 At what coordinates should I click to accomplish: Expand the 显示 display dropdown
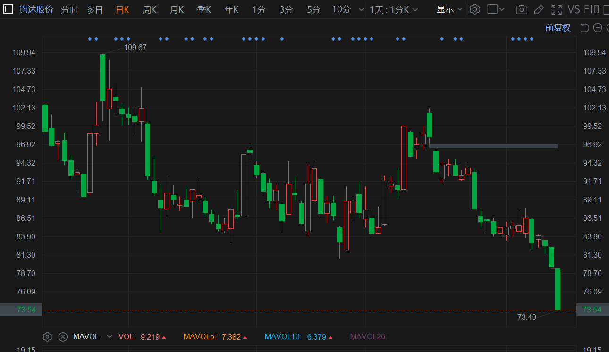pos(449,9)
